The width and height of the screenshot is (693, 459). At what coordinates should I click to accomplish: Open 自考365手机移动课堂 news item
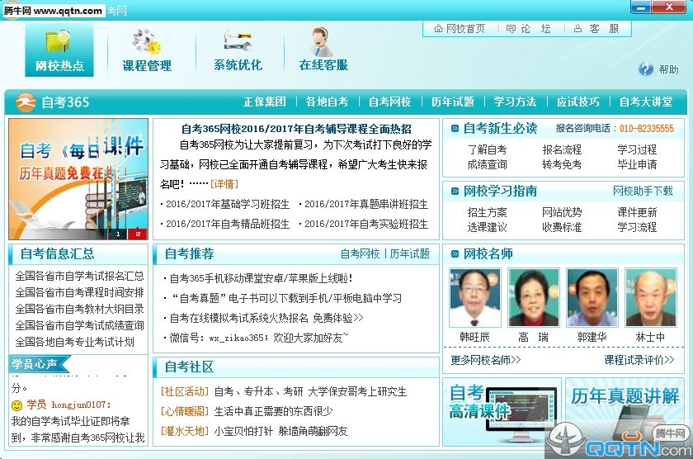(x=262, y=278)
